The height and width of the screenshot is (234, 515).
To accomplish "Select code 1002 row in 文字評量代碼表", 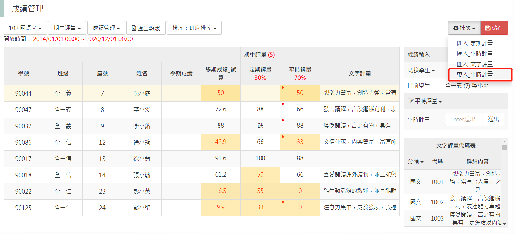I will coord(452,202).
